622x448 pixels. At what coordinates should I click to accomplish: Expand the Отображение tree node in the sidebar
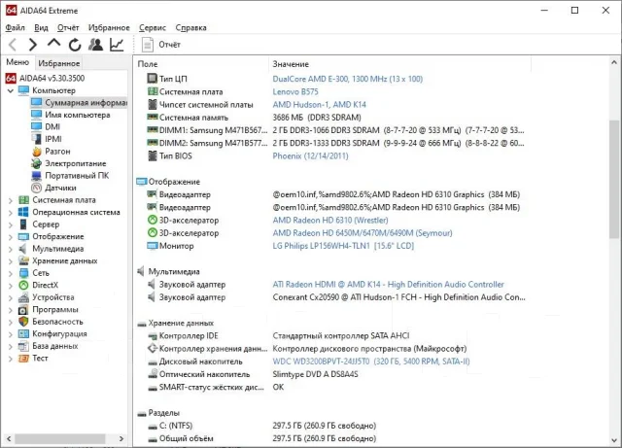click(11, 237)
